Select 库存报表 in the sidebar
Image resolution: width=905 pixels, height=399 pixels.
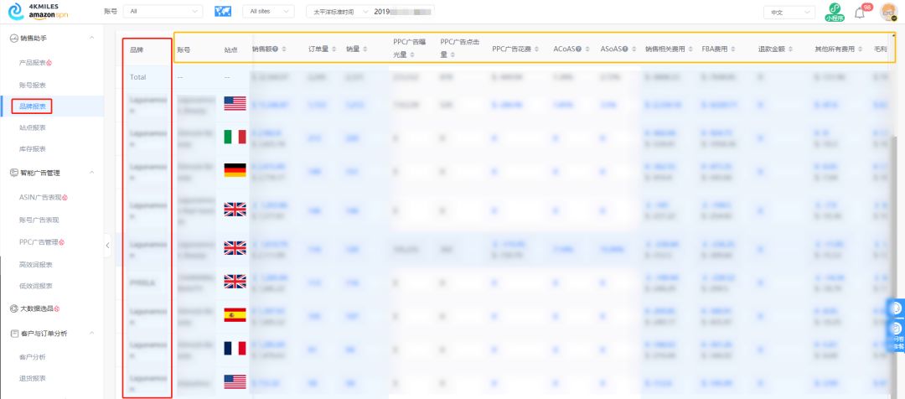click(x=33, y=149)
